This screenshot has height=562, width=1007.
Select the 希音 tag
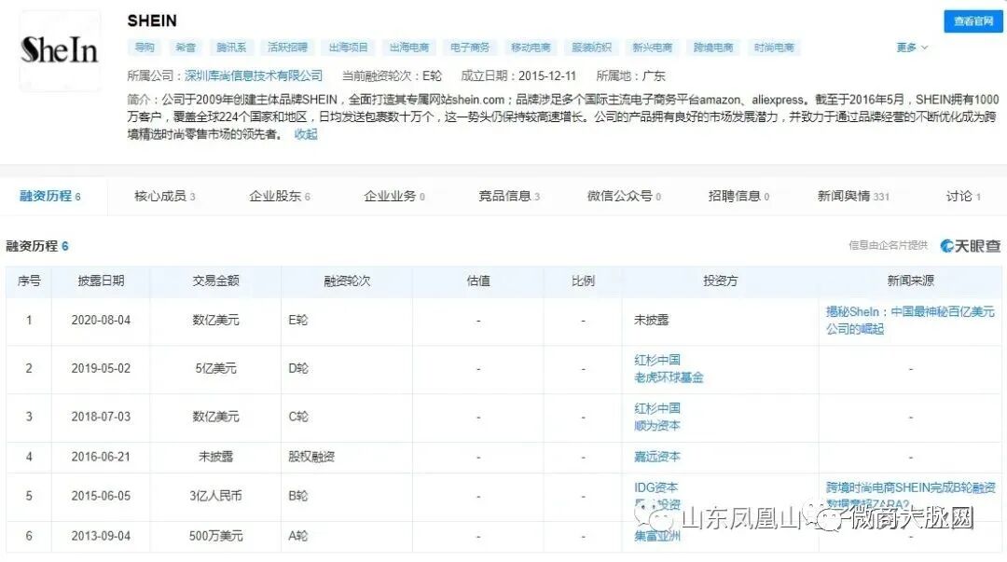tap(186, 48)
